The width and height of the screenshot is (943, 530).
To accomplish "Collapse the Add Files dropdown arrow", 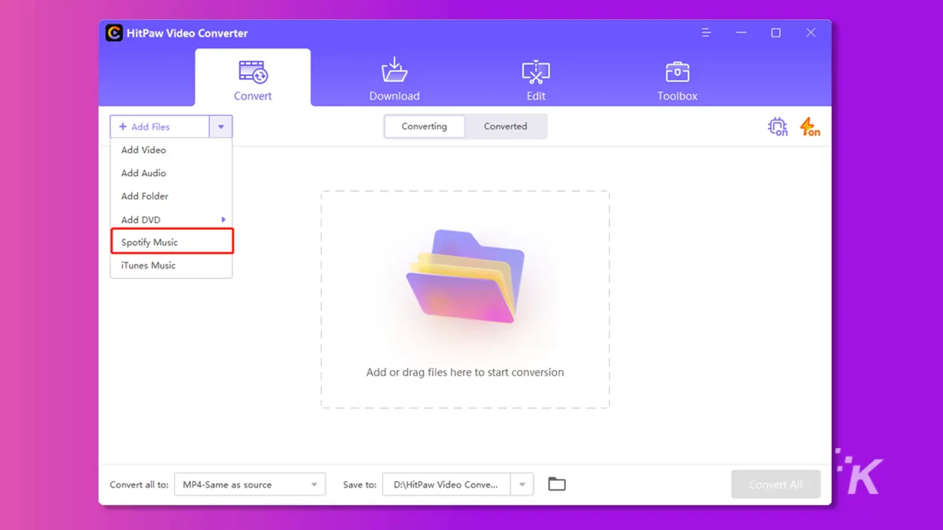I will click(x=221, y=127).
